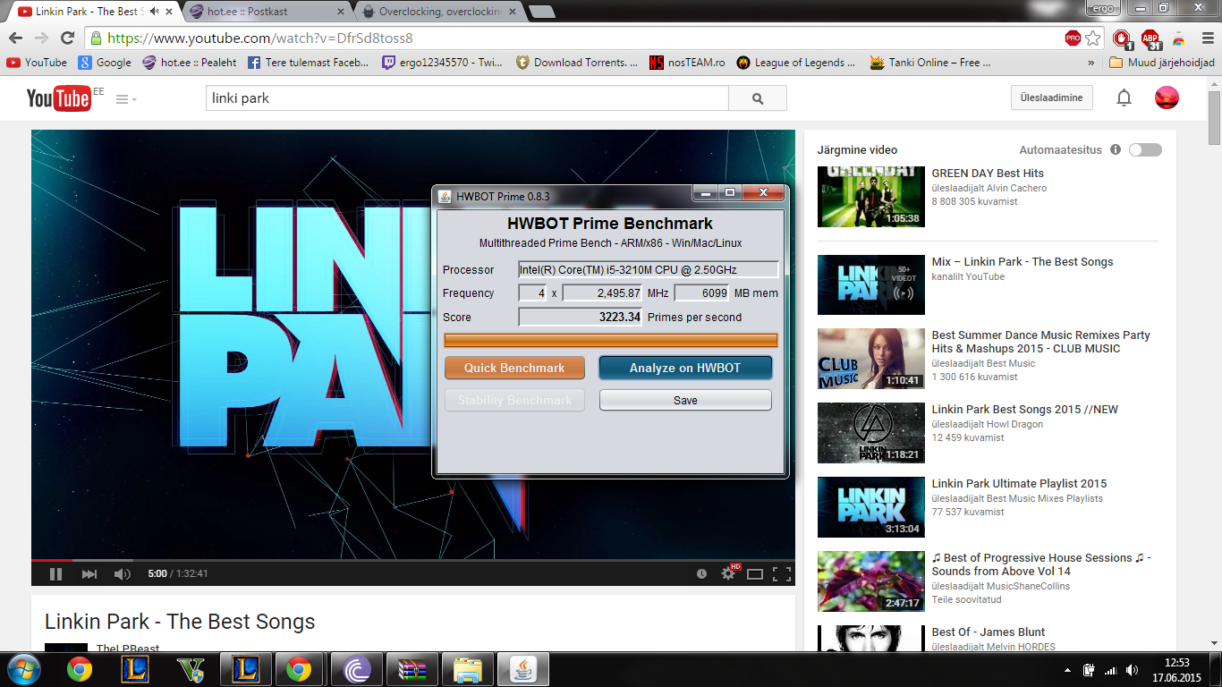Viewport: 1222px width, 687px height.
Task: Show hidden system tray icons
Action: click(1066, 669)
